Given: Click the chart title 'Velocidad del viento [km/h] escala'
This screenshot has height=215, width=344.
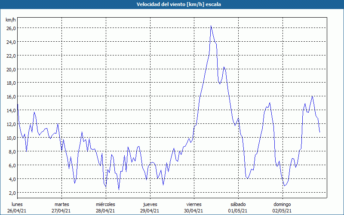Looking at the screenshot, I should point(178,4).
